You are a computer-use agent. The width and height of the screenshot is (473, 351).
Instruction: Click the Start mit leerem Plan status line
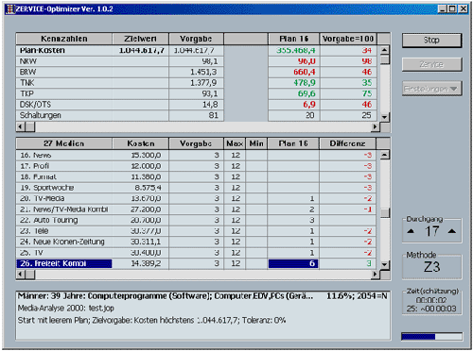pos(151,321)
